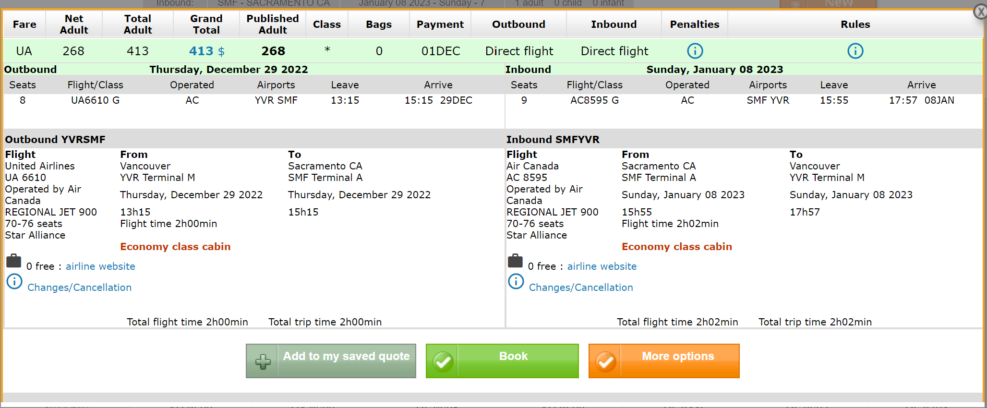Open inbound airline website baggage link

click(x=602, y=266)
